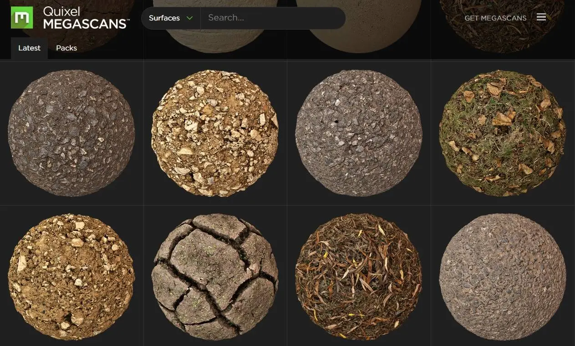Open the hamburger menu icon
Screen dimensions: 575x346
(541, 17)
